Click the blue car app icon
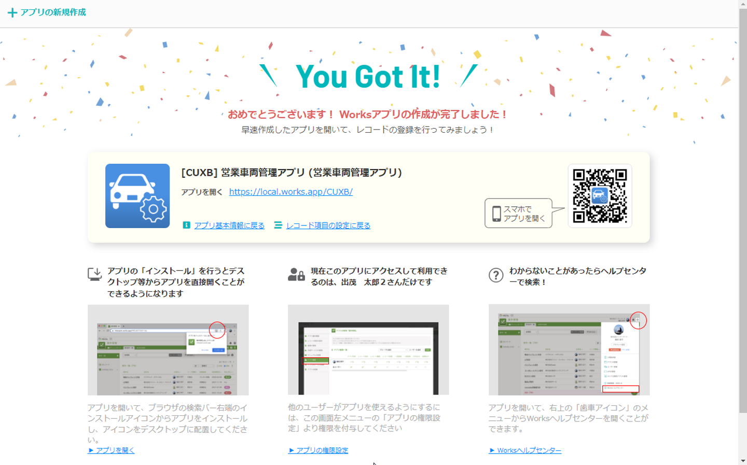Screen dimensions: 747x465 pos(137,196)
